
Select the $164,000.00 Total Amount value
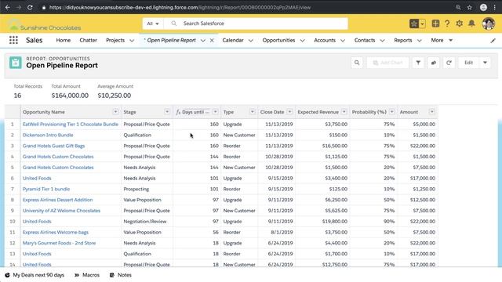70,96
